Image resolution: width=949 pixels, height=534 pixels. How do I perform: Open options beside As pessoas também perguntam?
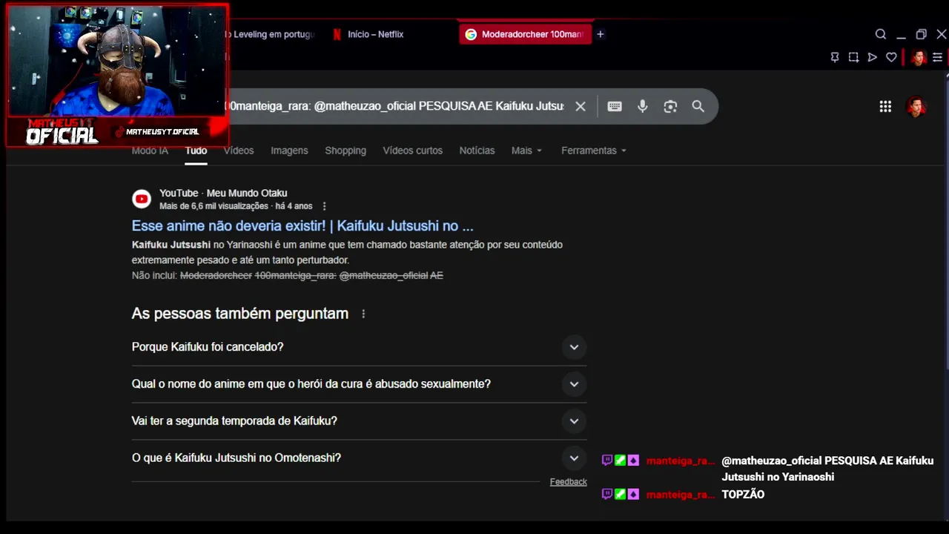pos(363,314)
